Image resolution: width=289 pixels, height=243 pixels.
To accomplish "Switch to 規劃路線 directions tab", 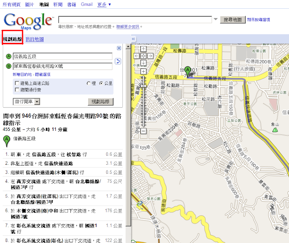I will [x=12, y=39].
